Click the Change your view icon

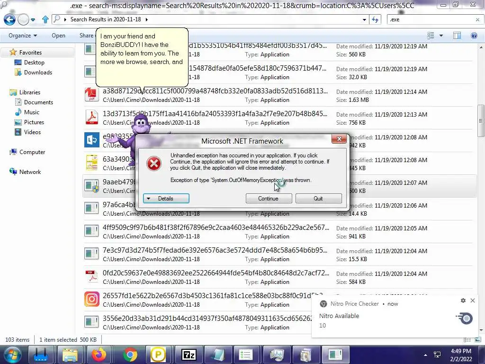point(431,36)
